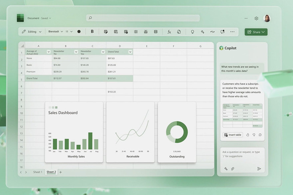Switch to Sheet 1 tab

pyautogui.click(x=38, y=172)
